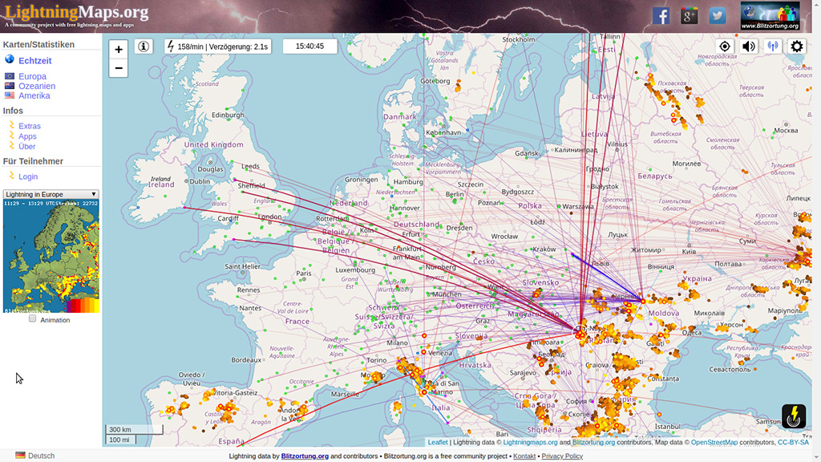Select Europa in the sidebar menu
The width and height of the screenshot is (821, 462).
point(32,76)
